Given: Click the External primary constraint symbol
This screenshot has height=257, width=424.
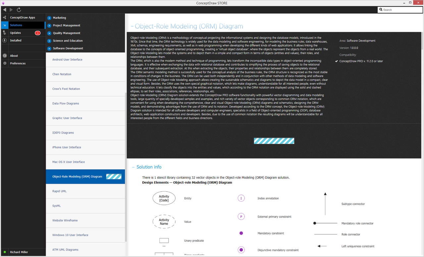Looking at the screenshot, I should pos(241,217).
